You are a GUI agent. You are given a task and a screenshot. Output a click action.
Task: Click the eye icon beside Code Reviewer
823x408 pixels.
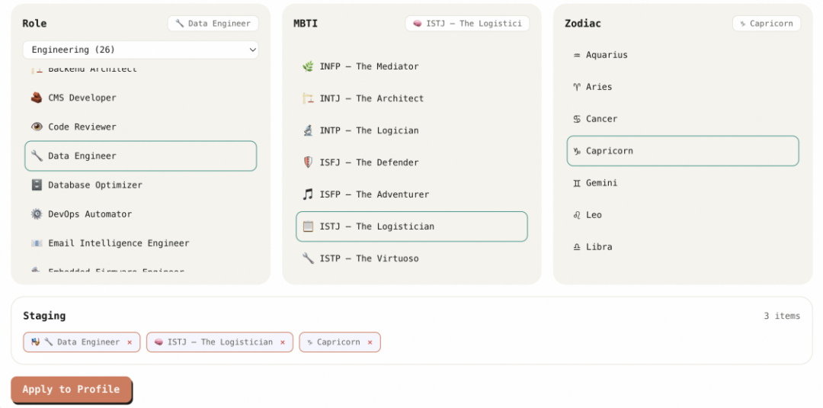[37, 127]
